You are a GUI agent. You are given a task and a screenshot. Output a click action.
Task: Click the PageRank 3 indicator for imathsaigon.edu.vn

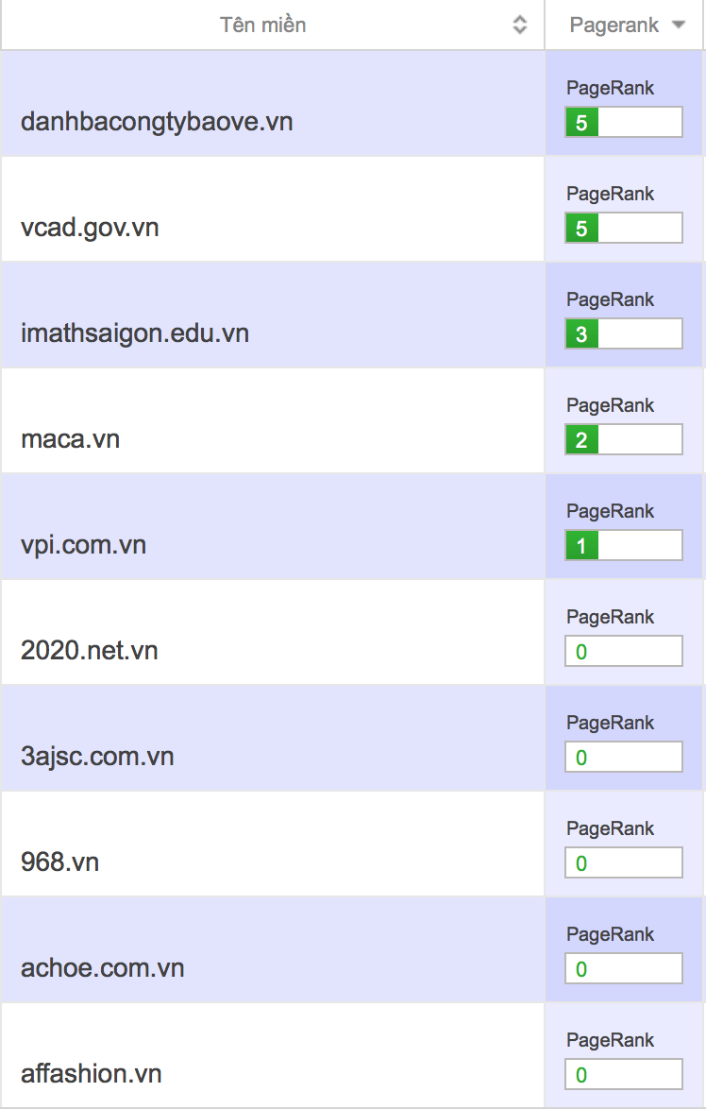(624, 334)
